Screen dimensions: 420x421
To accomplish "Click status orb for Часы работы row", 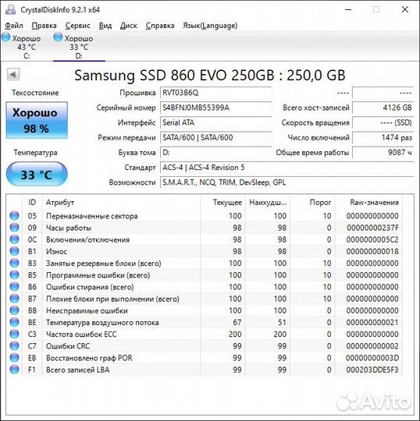I will [x=14, y=228].
